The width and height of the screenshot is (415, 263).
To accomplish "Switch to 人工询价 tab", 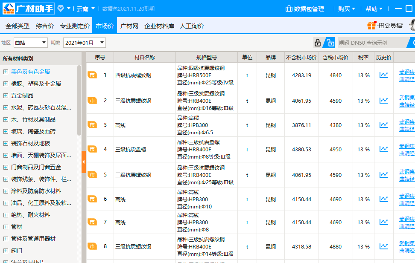I will [192, 26].
